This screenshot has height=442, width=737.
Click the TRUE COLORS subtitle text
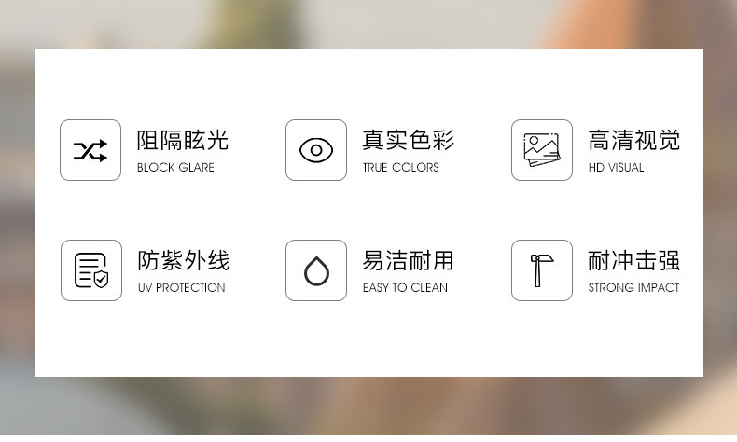coord(400,168)
